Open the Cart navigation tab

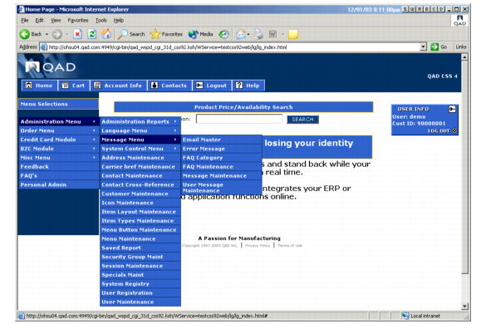(x=74, y=86)
